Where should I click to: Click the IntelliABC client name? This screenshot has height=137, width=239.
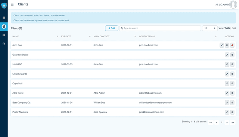pos(17,64)
